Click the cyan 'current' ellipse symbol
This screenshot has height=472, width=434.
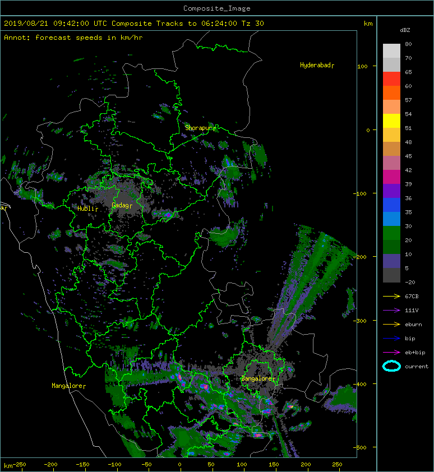[x=391, y=367]
